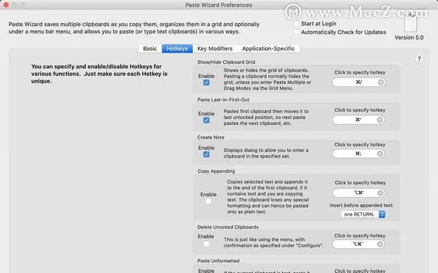
Task: Go to the Application-Specific tab
Action: 268,48
